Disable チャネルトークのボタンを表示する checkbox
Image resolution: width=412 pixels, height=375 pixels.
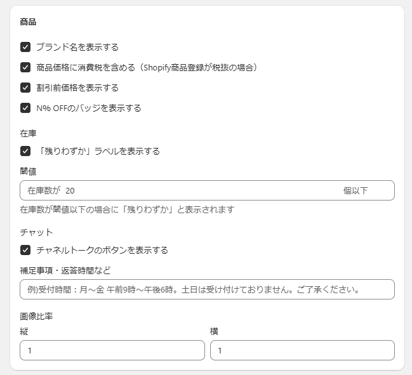25,250
